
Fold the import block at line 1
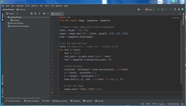[x=59, y=17]
